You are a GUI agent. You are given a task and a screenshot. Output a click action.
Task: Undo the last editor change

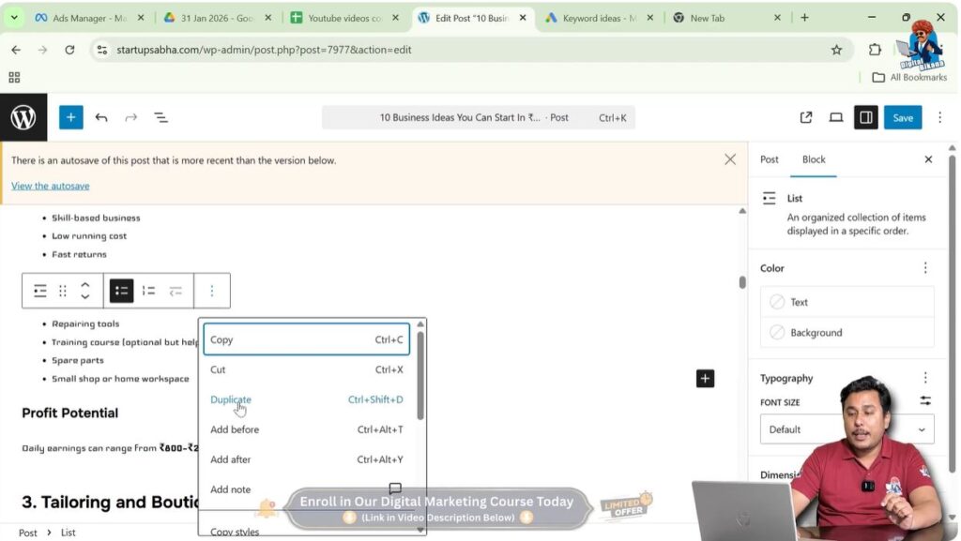coord(101,117)
